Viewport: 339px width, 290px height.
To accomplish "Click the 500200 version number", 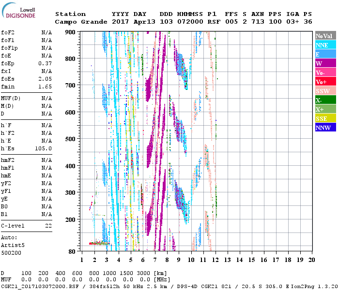I will (11, 253).
